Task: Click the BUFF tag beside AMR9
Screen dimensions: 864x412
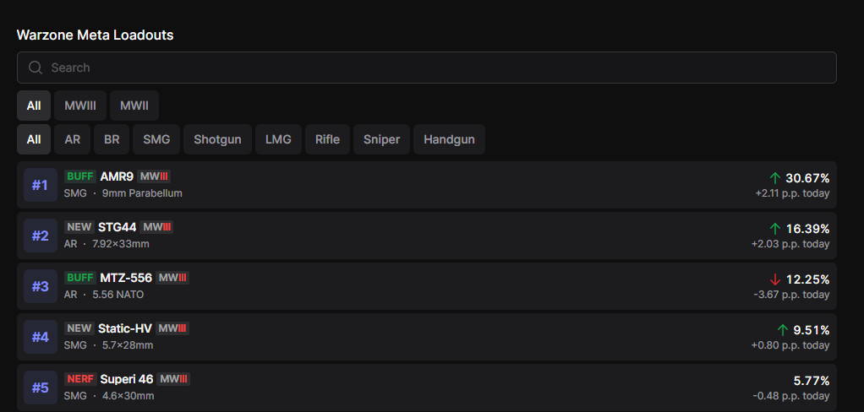Action: (x=80, y=176)
